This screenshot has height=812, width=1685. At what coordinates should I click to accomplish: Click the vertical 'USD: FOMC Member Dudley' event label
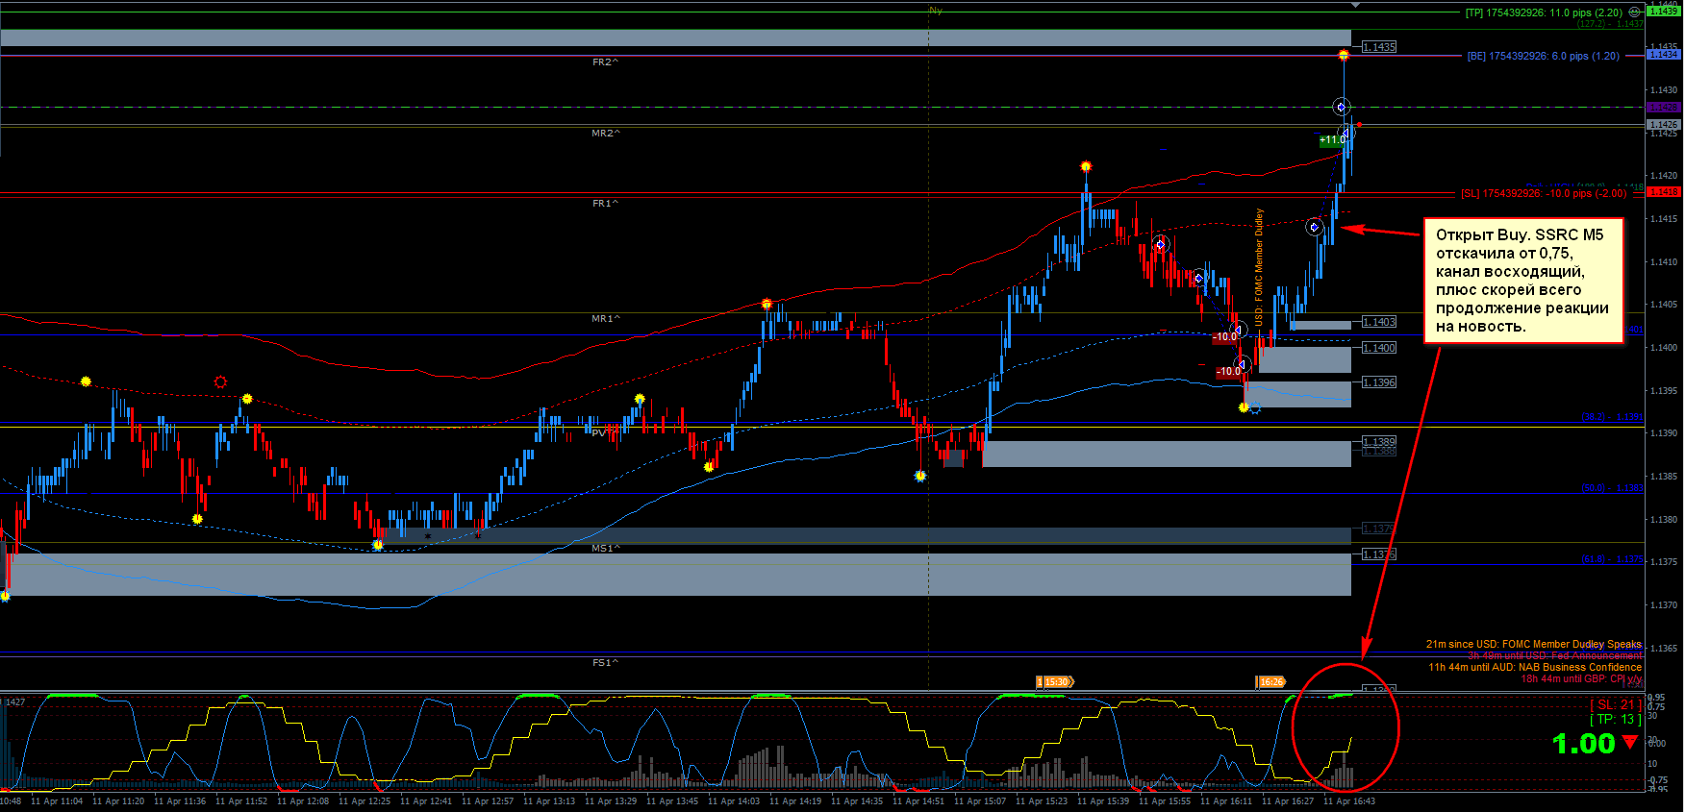(x=1259, y=267)
